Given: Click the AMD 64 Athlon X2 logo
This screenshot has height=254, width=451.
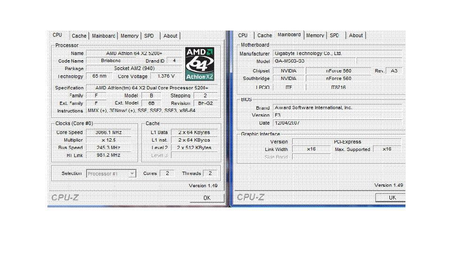Looking at the screenshot, I should coord(200,64).
